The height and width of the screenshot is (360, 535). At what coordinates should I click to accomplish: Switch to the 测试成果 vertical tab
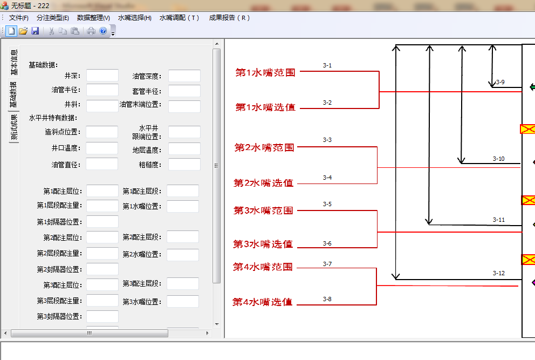pyautogui.click(x=13, y=127)
